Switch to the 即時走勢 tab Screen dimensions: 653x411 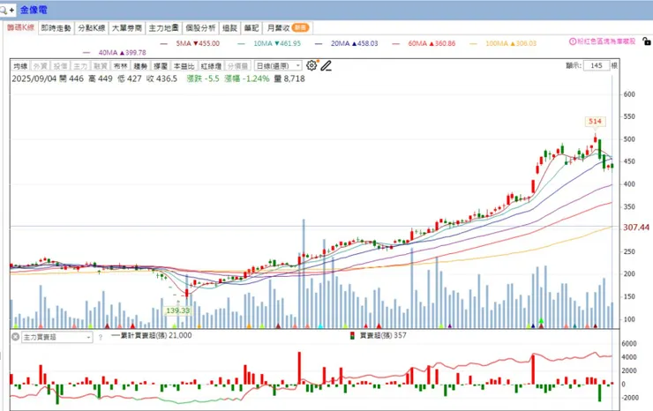click(x=56, y=28)
